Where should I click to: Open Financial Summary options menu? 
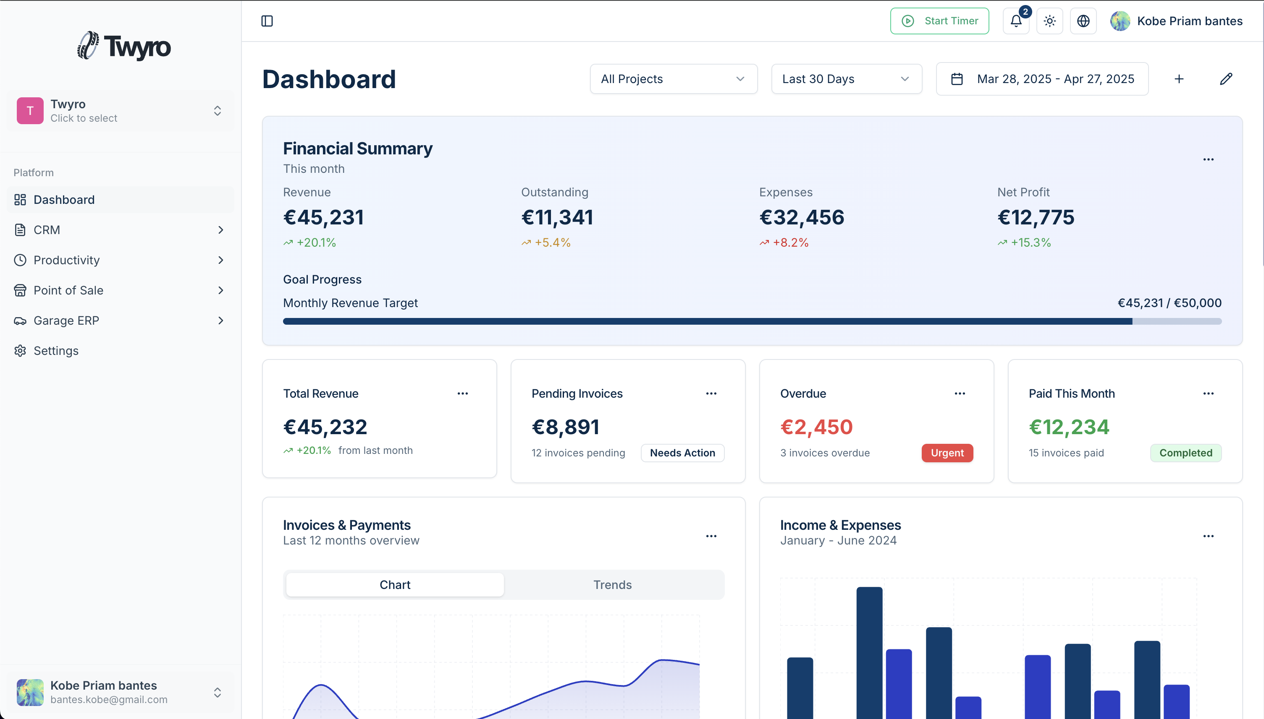point(1209,159)
